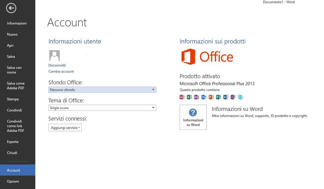Click the Outlook icon in product list
This screenshot has width=324, height=189.
(204, 97)
